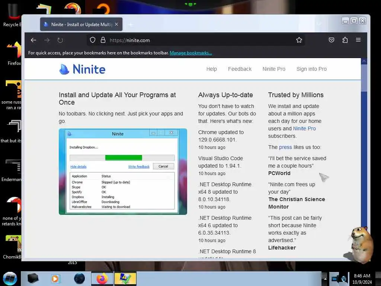Screen dimensions: 381x286
Task: Open the Manage bookmarks link
Action: tap(191, 53)
